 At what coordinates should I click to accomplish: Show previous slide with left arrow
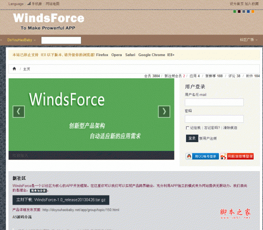[19, 112]
